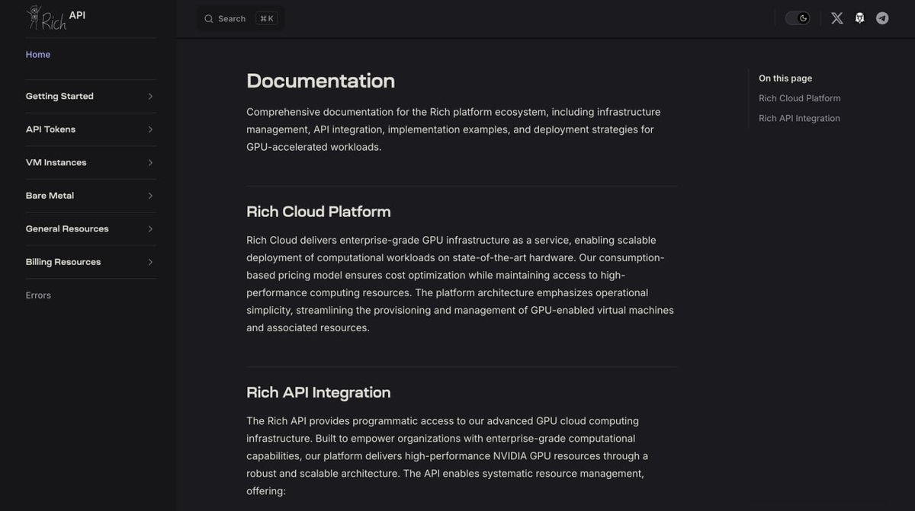Click the Documentation page title

(x=320, y=81)
